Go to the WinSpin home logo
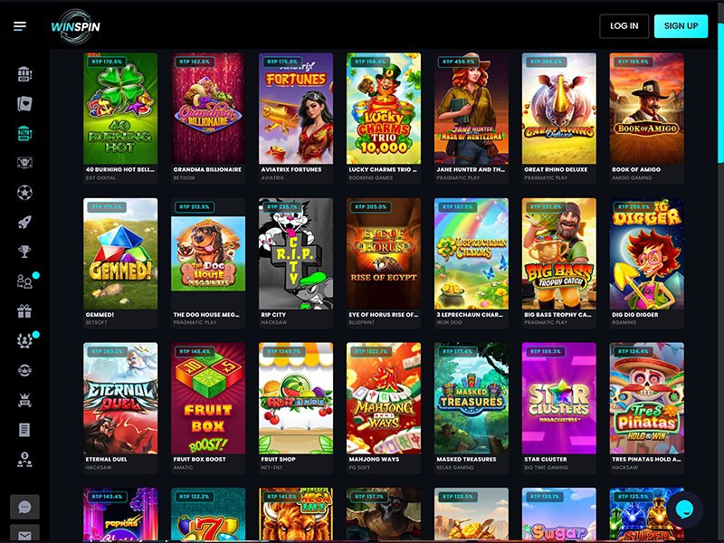 [76, 26]
